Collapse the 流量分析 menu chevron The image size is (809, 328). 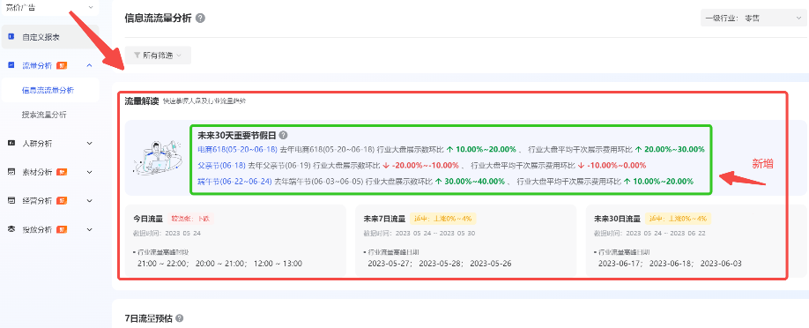pyautogui.click(x=89, y=65)
